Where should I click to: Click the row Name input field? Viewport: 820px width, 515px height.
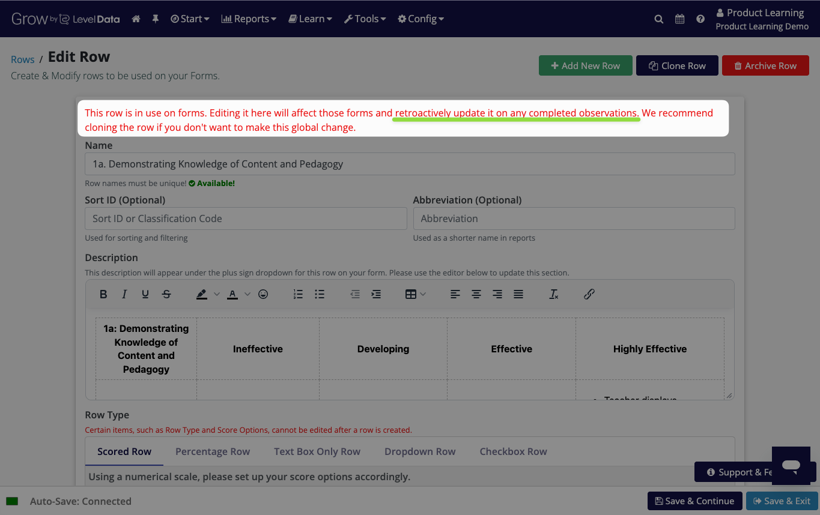(410, 164)
